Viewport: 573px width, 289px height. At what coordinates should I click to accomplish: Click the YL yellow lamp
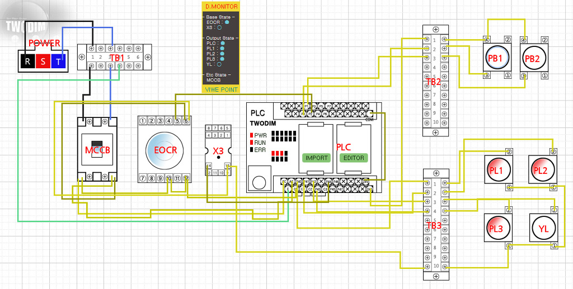(543, 229)
